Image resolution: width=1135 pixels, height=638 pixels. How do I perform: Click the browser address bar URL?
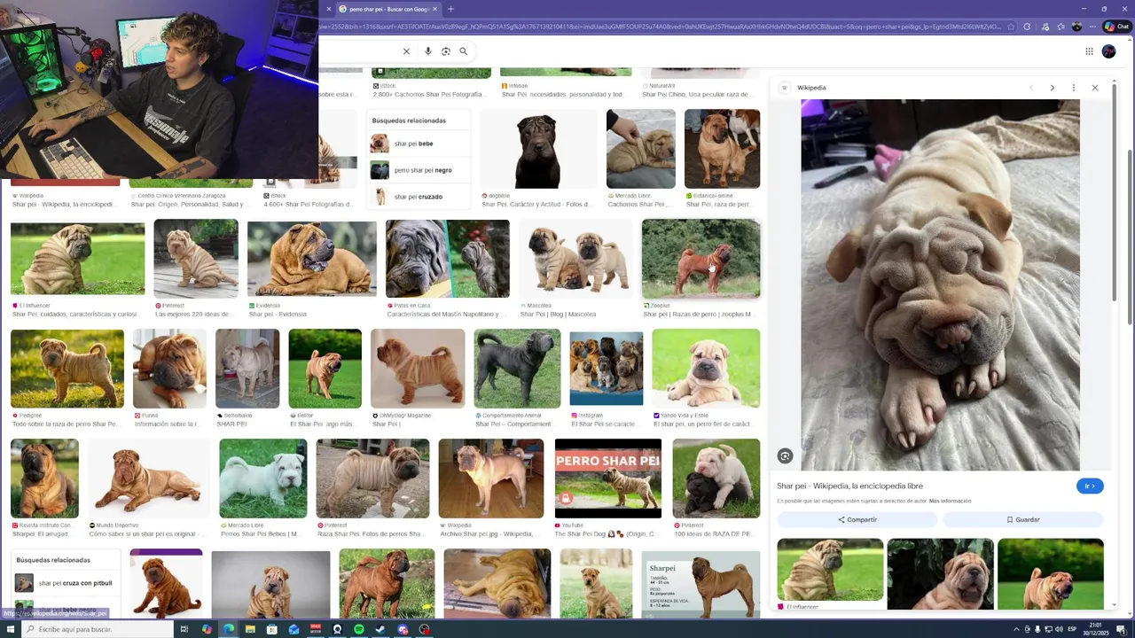661,27
